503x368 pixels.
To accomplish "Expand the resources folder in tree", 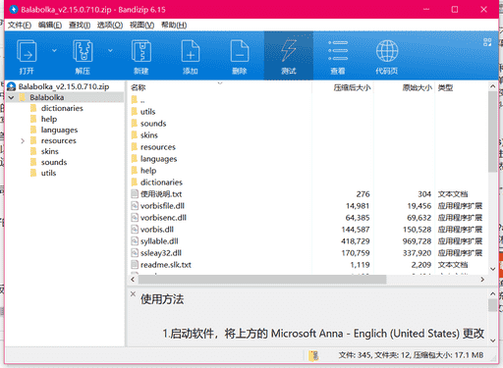I will click(23, 141).
